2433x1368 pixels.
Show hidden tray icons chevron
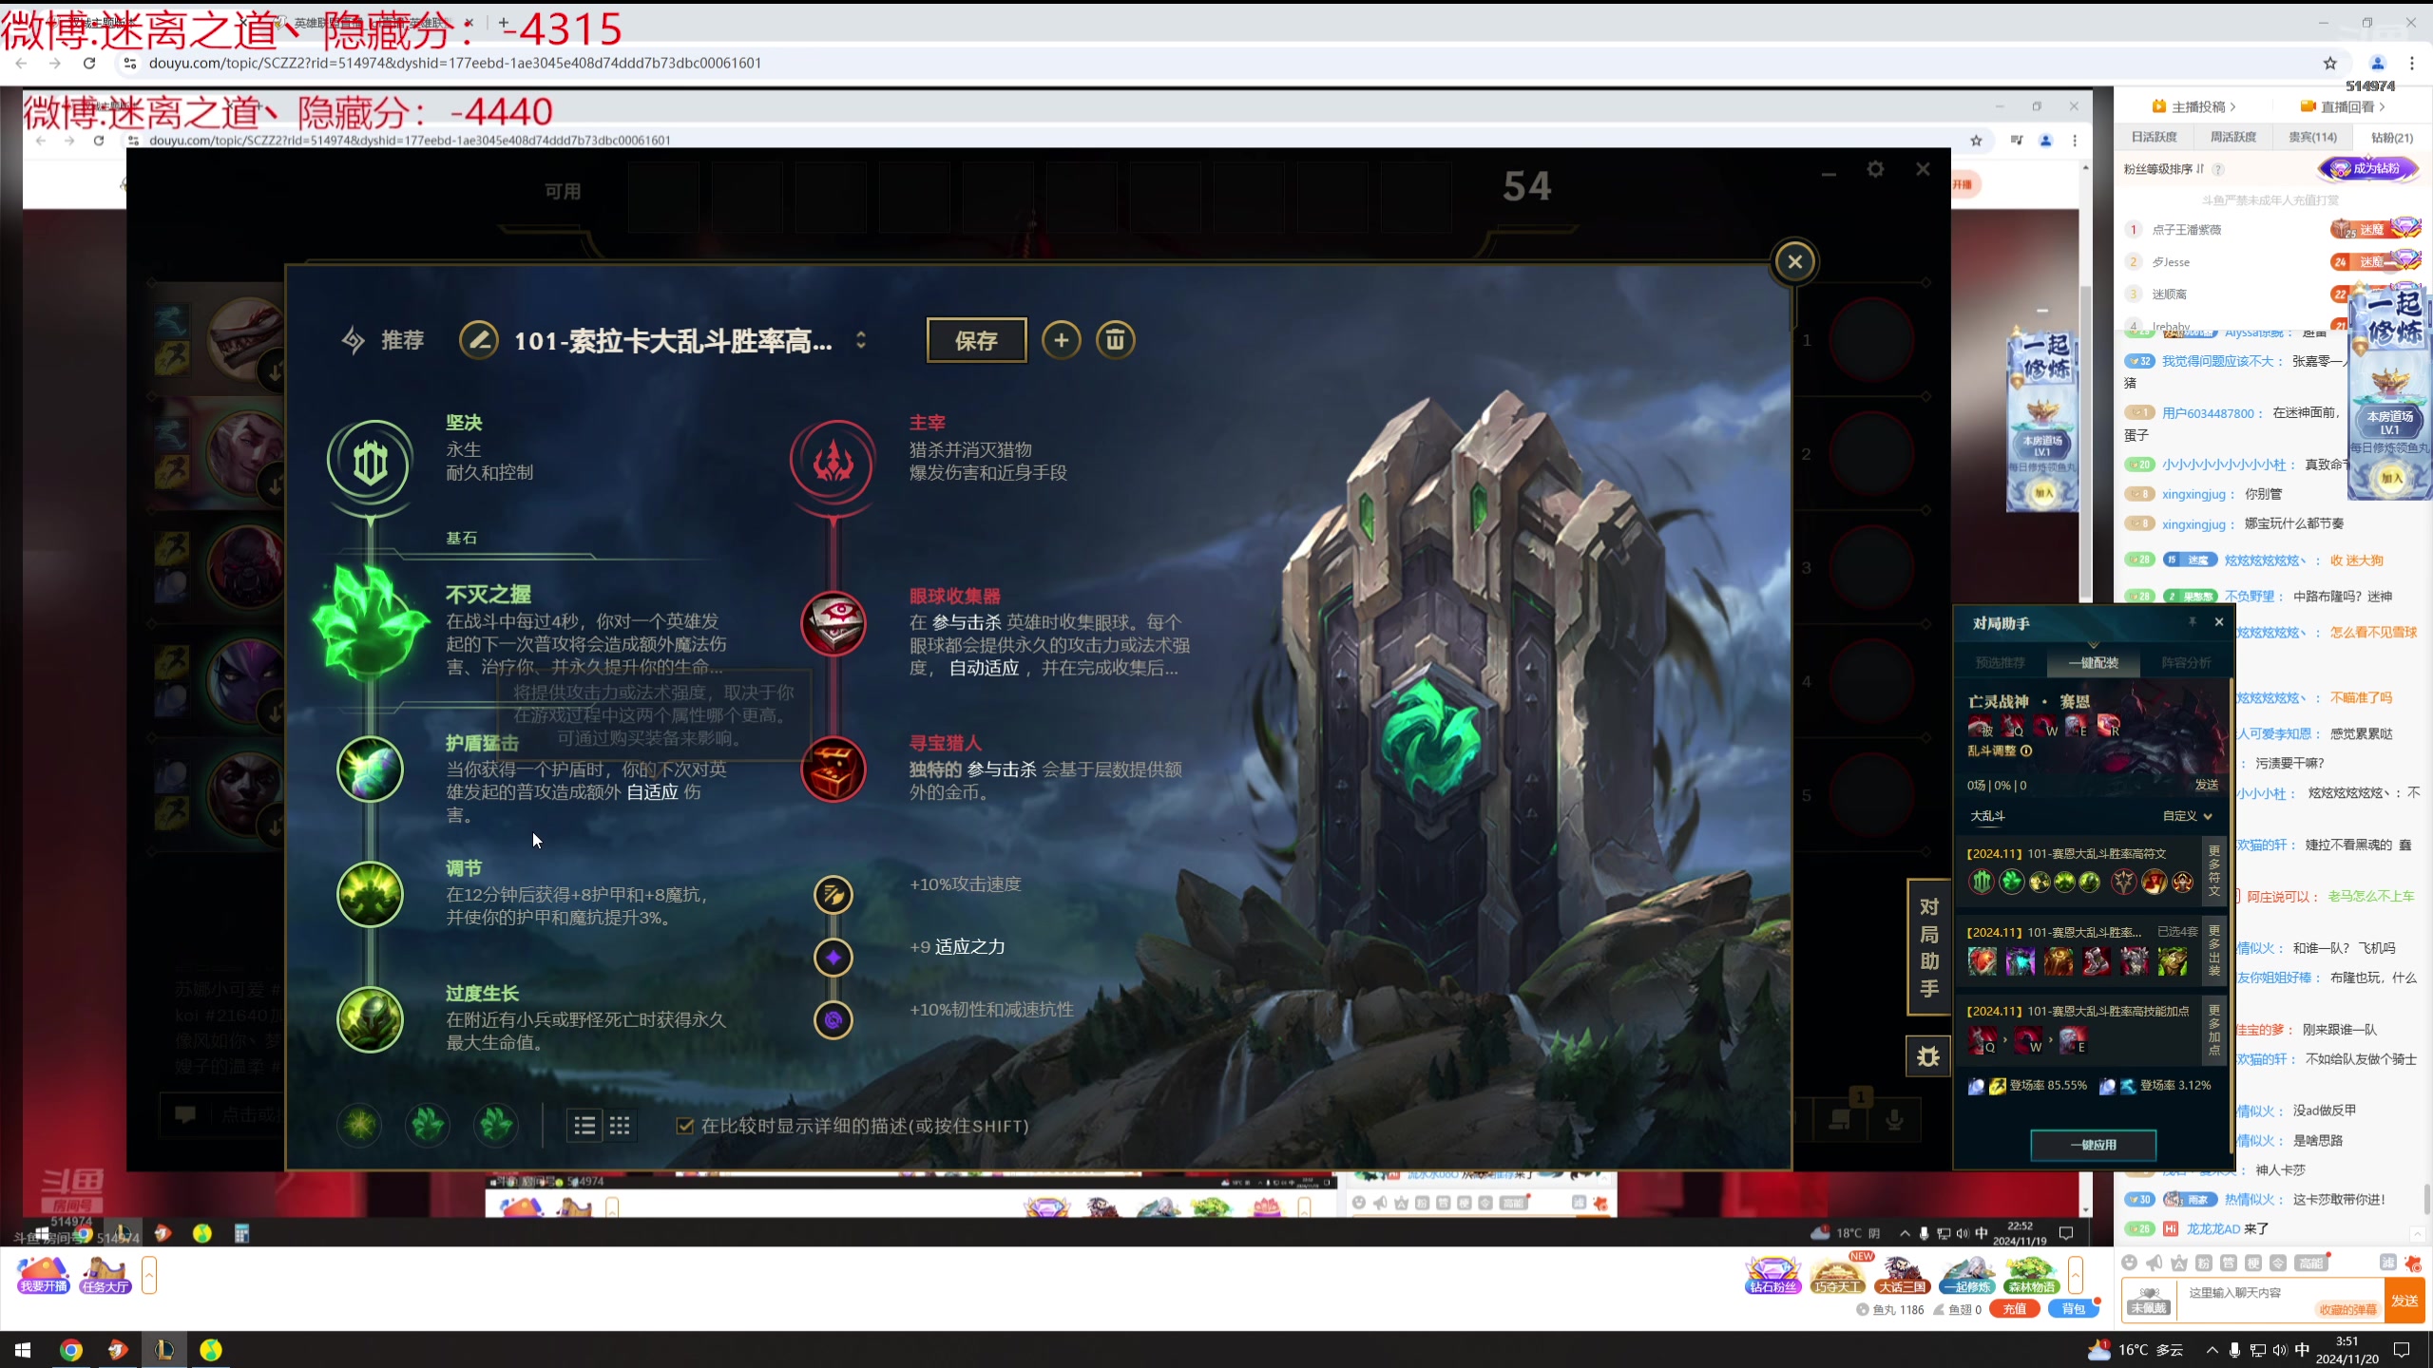pos(2213,1350)
